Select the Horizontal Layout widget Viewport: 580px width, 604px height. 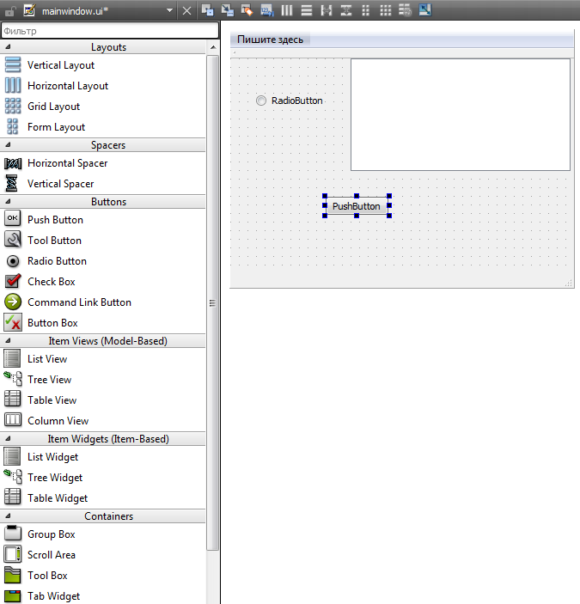coord(103,86)
